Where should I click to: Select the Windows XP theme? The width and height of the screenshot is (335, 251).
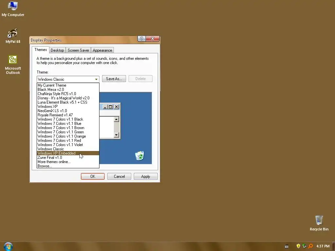tap(68, 107)
